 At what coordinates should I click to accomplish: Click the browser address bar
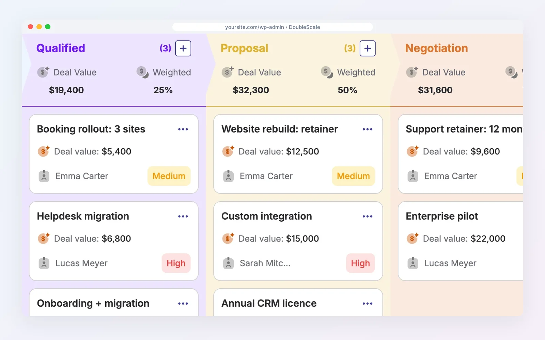click(x=272, y=27)
